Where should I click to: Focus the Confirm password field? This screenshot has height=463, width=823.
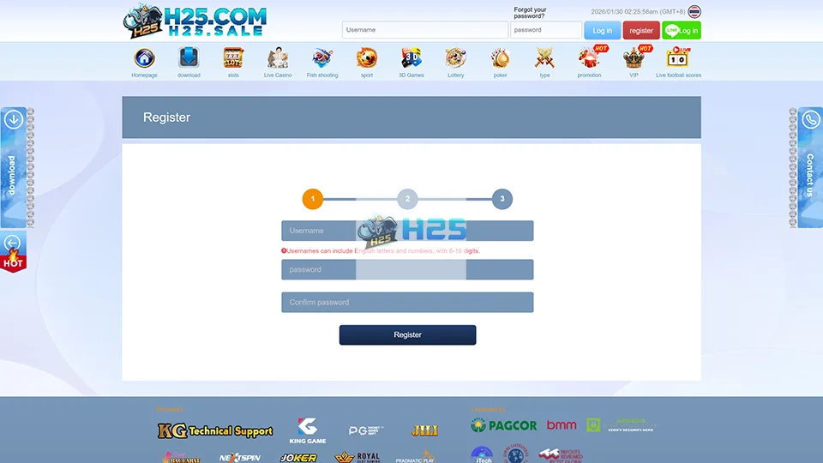tap(407, 303)
